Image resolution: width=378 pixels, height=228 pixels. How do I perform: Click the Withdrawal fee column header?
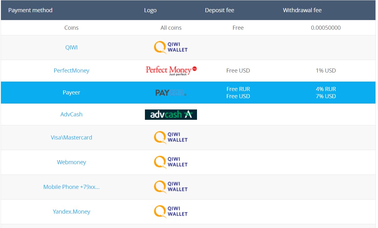pos(302,10)
